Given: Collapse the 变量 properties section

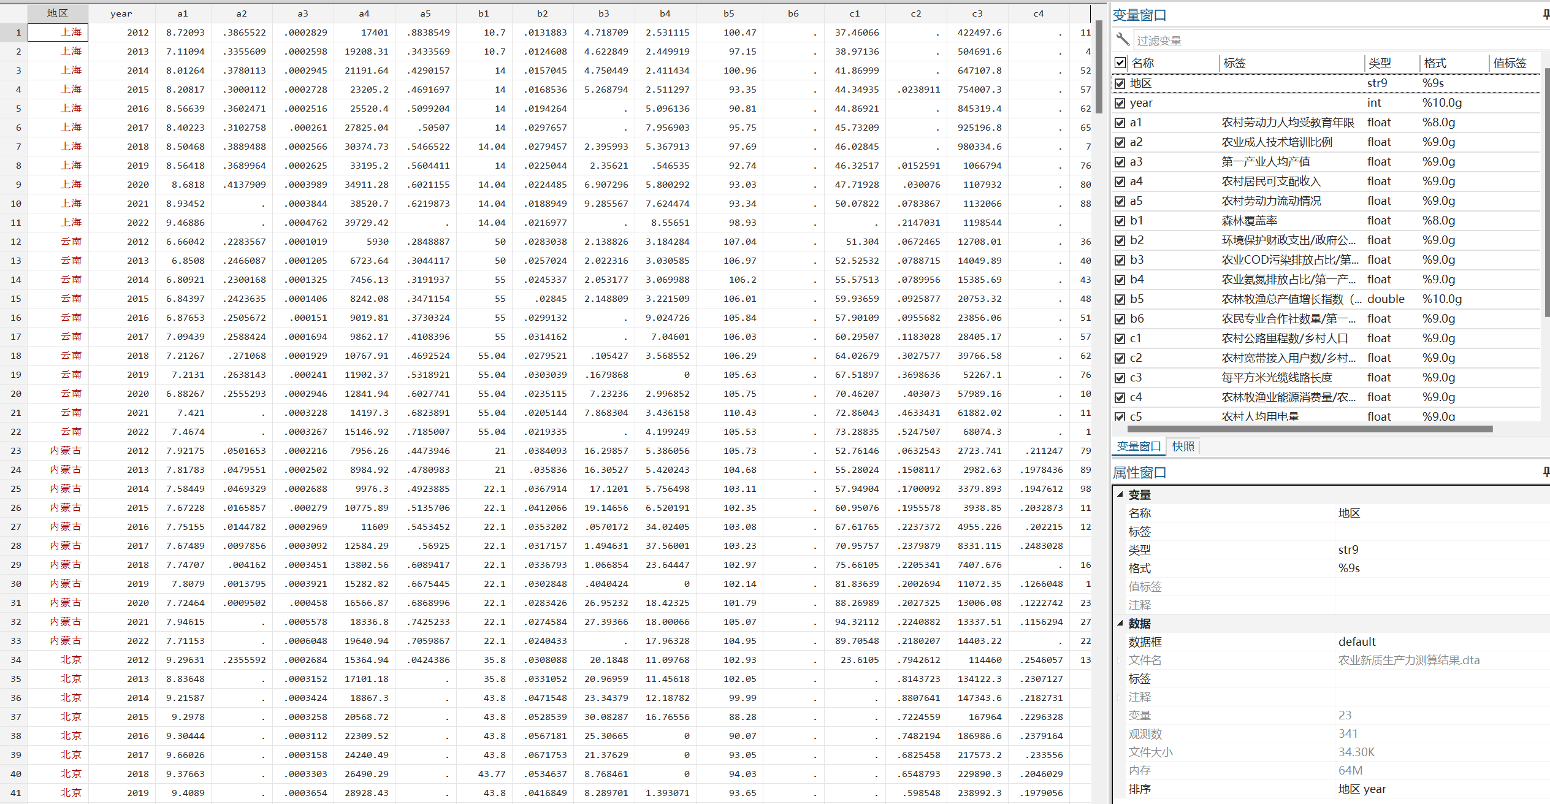Looking at the screenshot, I should [x=1120, y=494].
